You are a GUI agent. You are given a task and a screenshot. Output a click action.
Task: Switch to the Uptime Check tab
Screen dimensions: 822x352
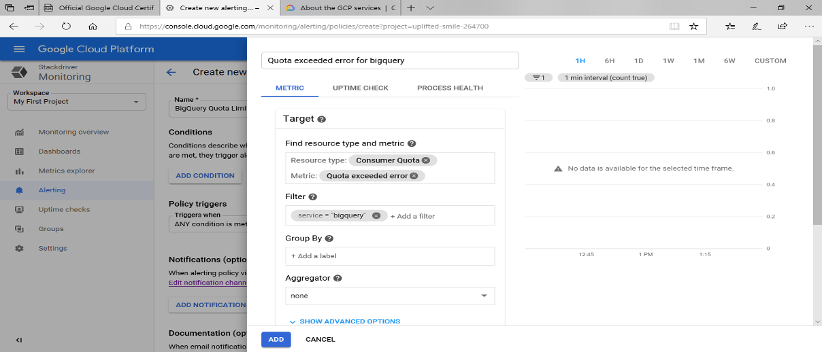pos(360,88)
